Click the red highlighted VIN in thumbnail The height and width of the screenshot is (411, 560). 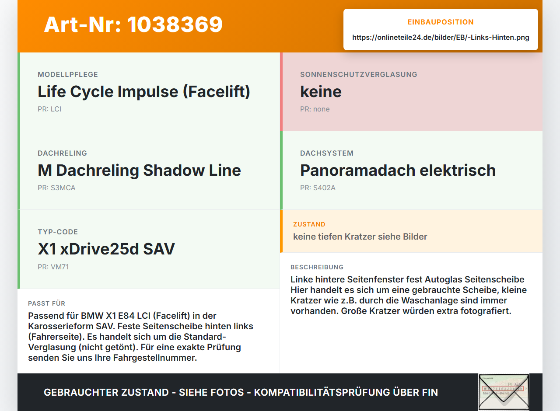coord(502,388)
